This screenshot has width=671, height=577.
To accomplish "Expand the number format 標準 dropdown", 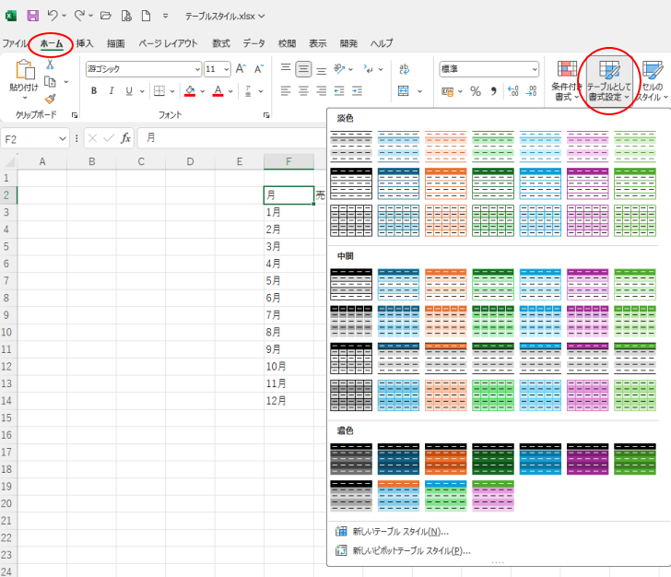I will point(534,69).
